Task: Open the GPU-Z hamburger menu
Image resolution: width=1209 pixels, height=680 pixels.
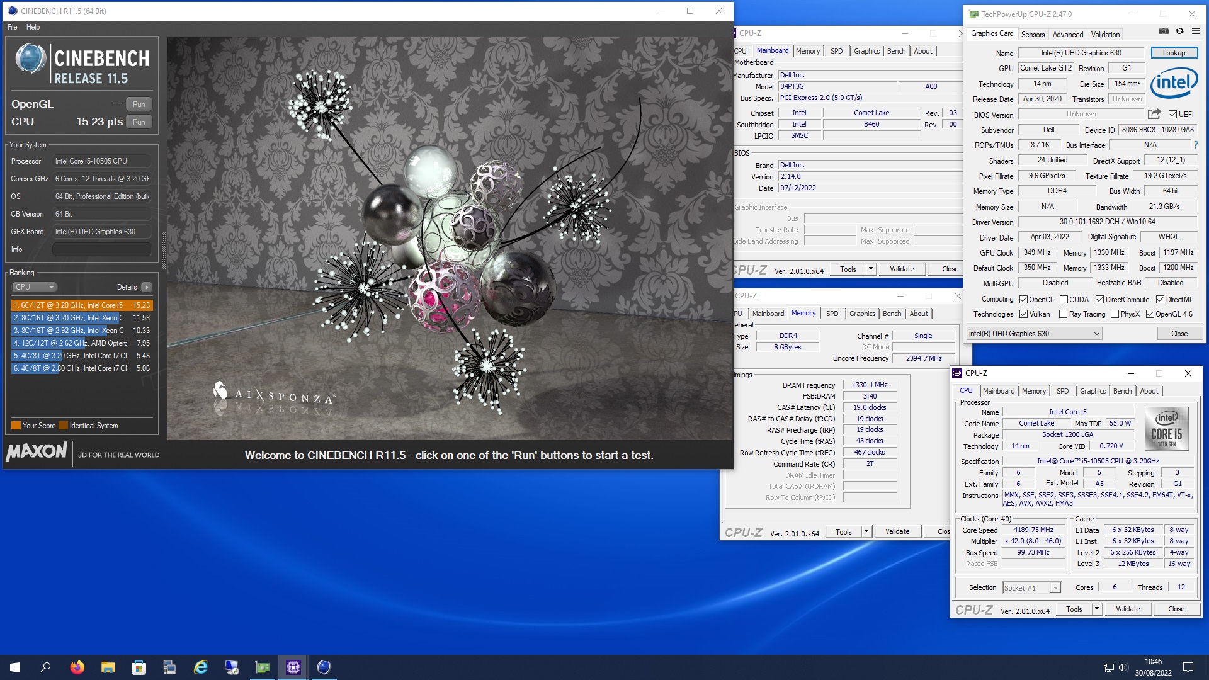Action: (1196, 31)
